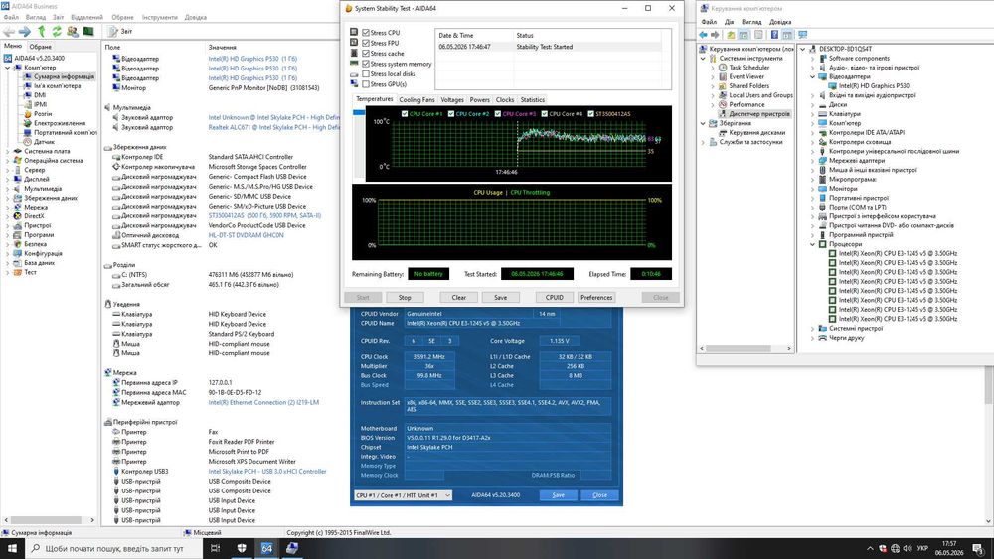Open the users icon in AIDA64 toolbar
994x559 pixels.
[73, 31]
